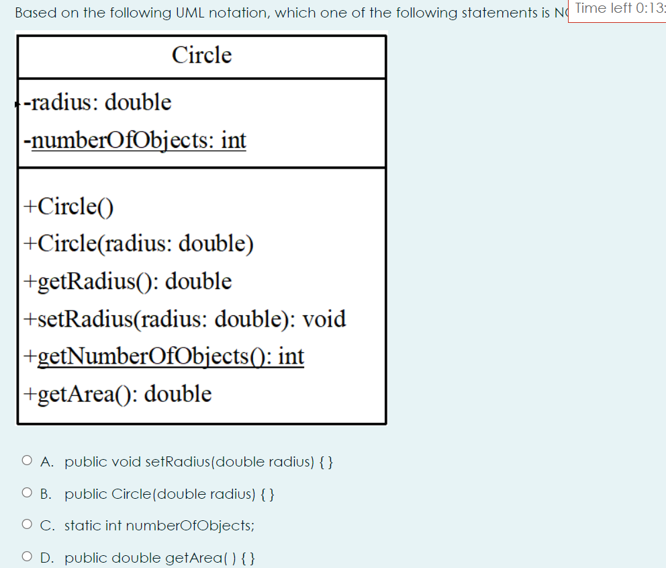Click the '+getArea(): double' method entry
The height and width of the screenshot is (568, 666).
coord(116,394)
